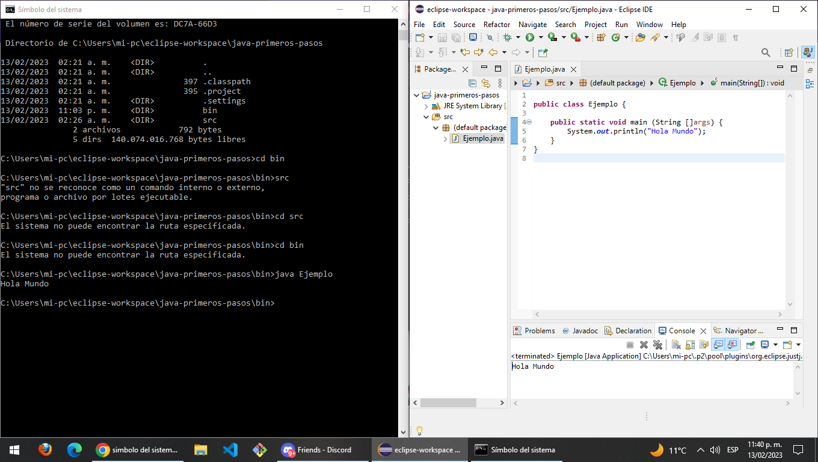The height and width of the screenshot is (462, 818).
Task: Click the src breadcrumb item
Action: (x=555, y=83)
